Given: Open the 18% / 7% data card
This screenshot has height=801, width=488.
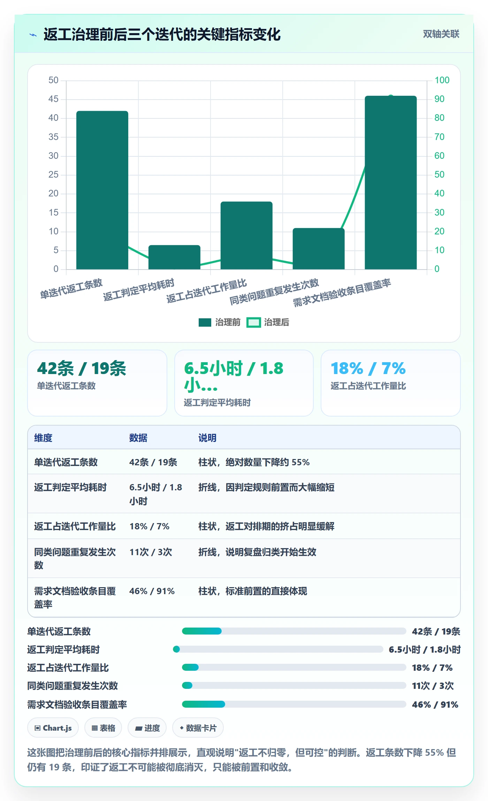Looking at the screenshot, I should click(x=391, y=383).
